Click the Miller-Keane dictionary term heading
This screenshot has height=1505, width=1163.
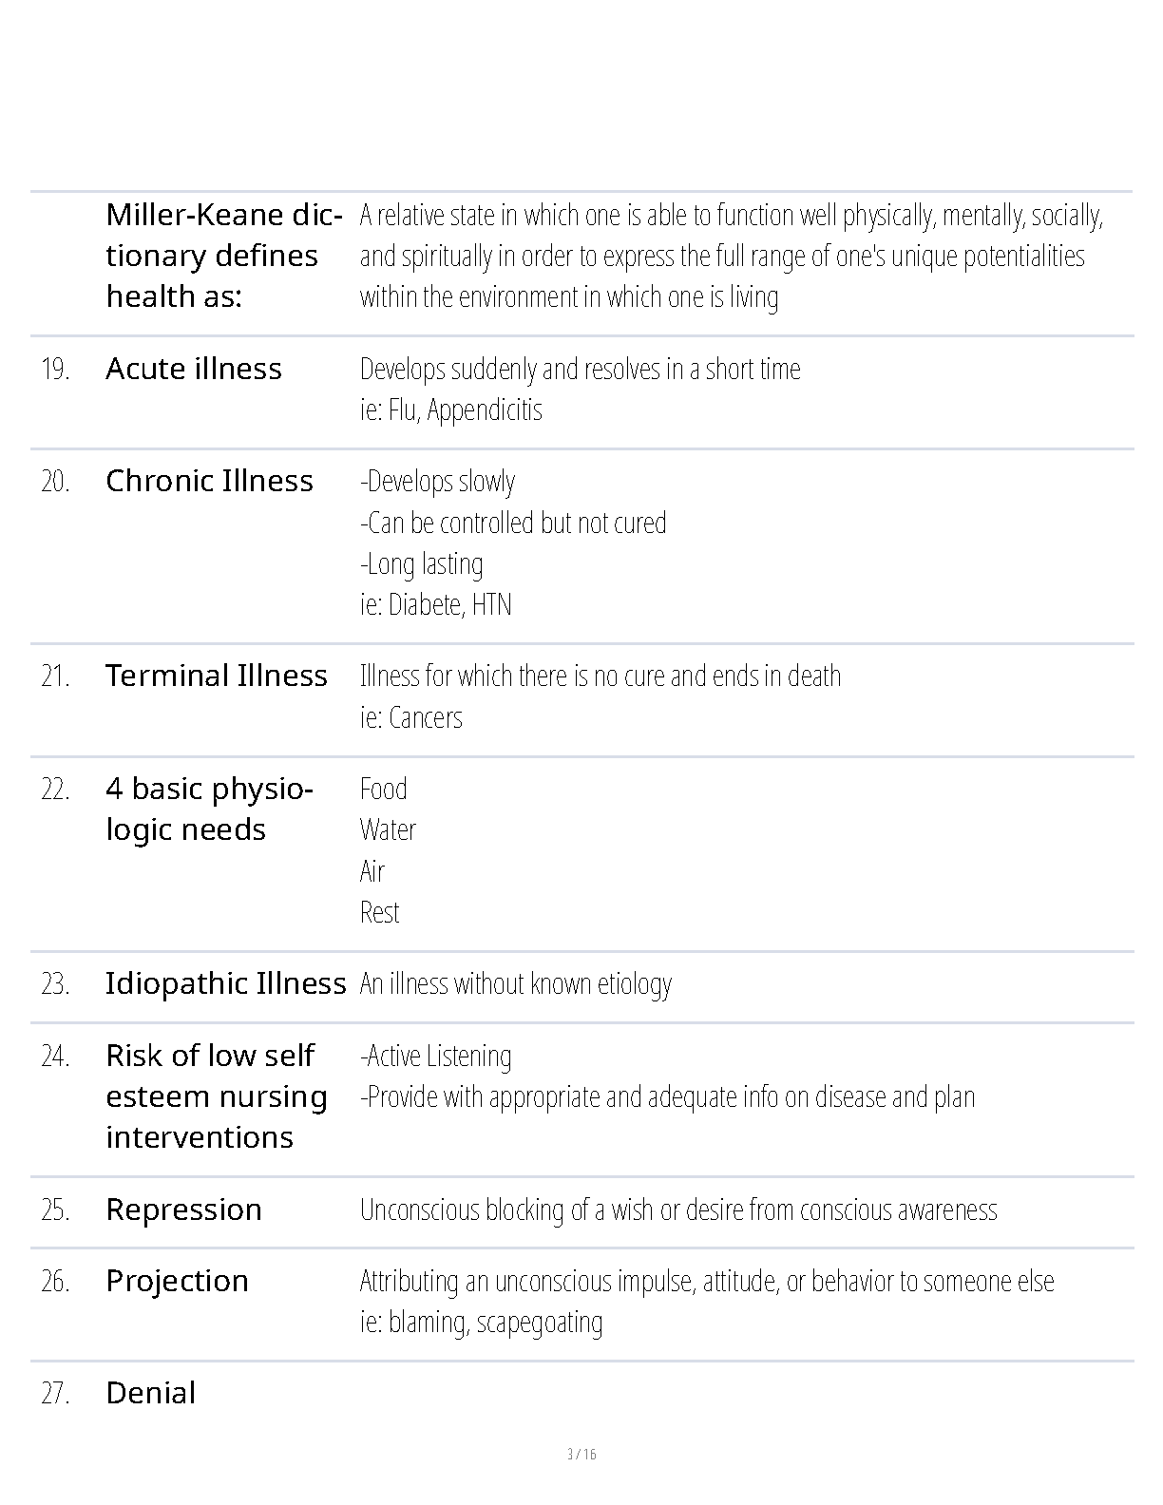[x=224, y=256]
